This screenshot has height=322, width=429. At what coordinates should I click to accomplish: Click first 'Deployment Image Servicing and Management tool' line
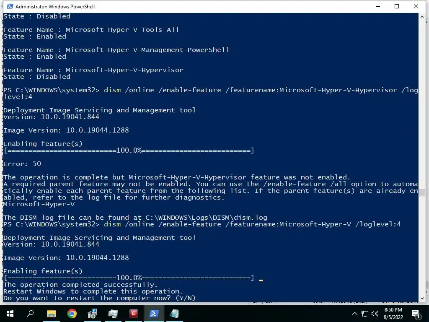click(99, 110)
